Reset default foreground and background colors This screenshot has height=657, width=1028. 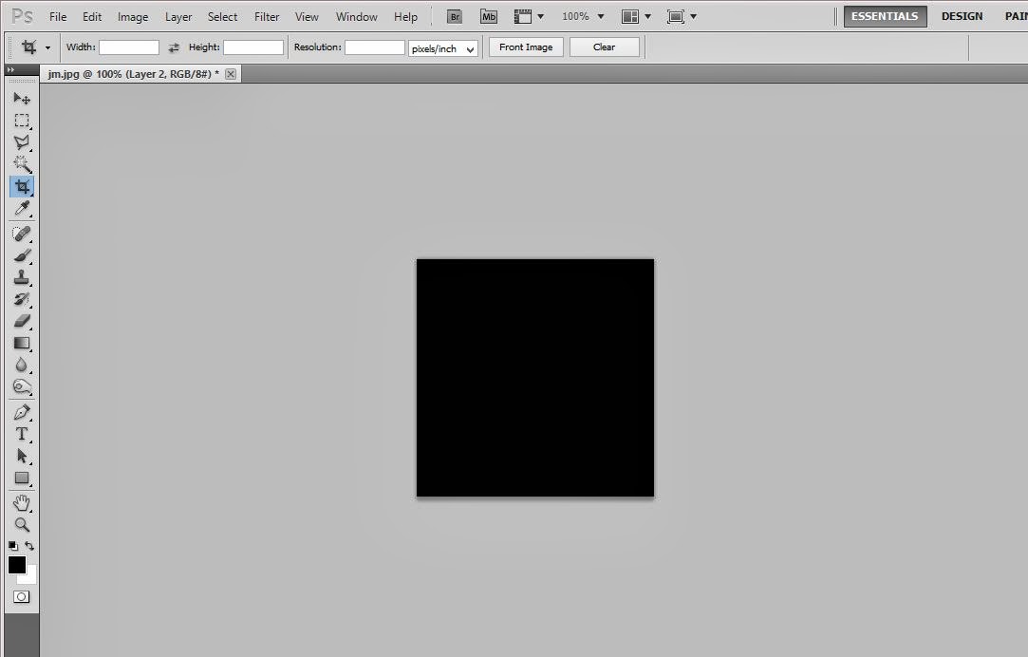[13, 546]
